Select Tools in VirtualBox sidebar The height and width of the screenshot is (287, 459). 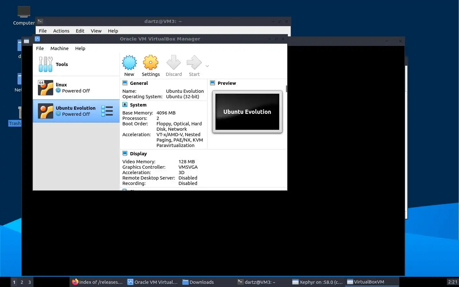[76, 64]
